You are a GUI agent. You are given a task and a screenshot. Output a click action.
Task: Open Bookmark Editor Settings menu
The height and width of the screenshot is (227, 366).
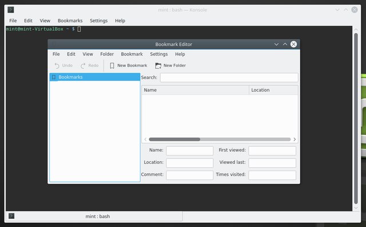(159, 54)
